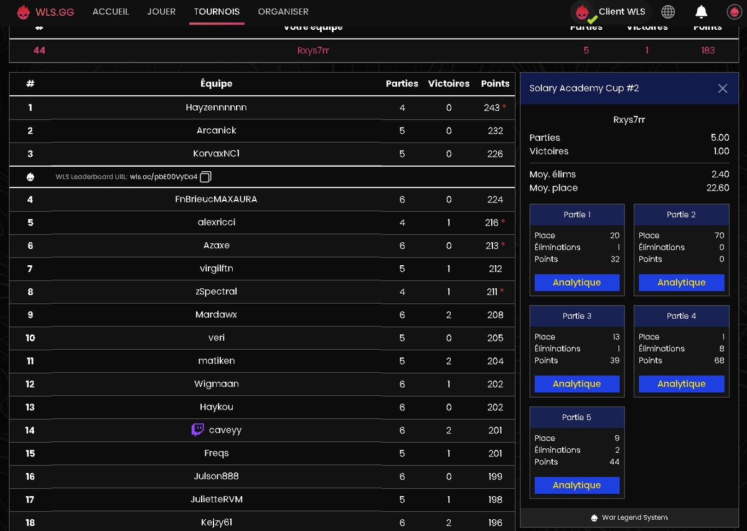Select team Freqs row
This screenshot has height=531, width=747.
(262, 453)
